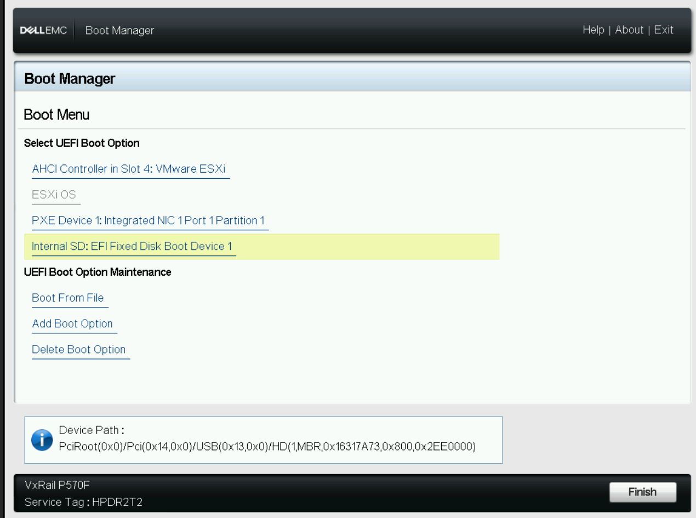Click the Device Path label
Screen dimensions: 696x518
pyautogui.click(x=92, y=430)
